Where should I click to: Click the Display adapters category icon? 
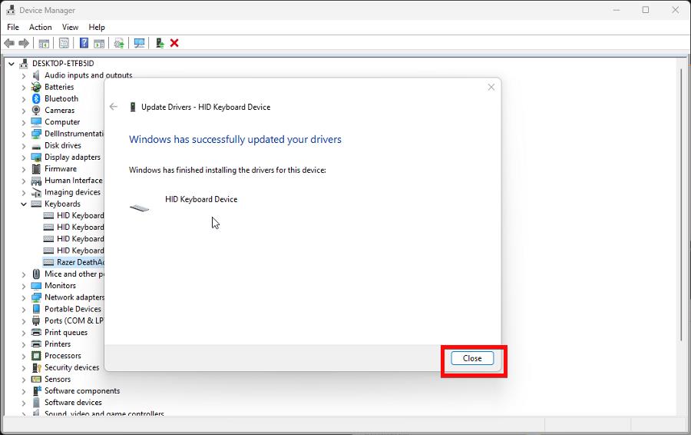click(x=36, y=157)
